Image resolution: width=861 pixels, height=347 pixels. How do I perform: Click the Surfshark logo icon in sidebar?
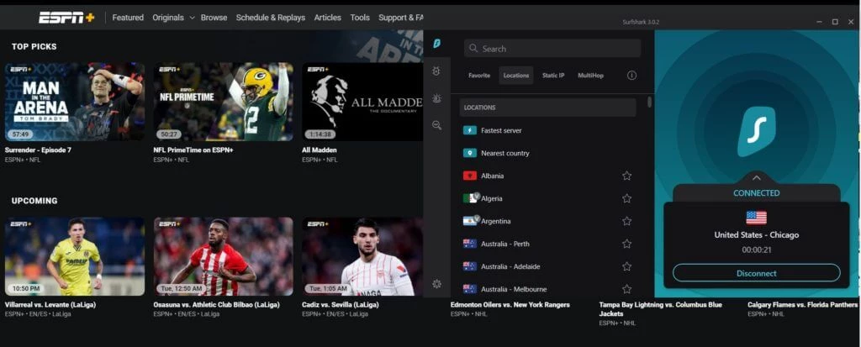[x=437, y=44]
